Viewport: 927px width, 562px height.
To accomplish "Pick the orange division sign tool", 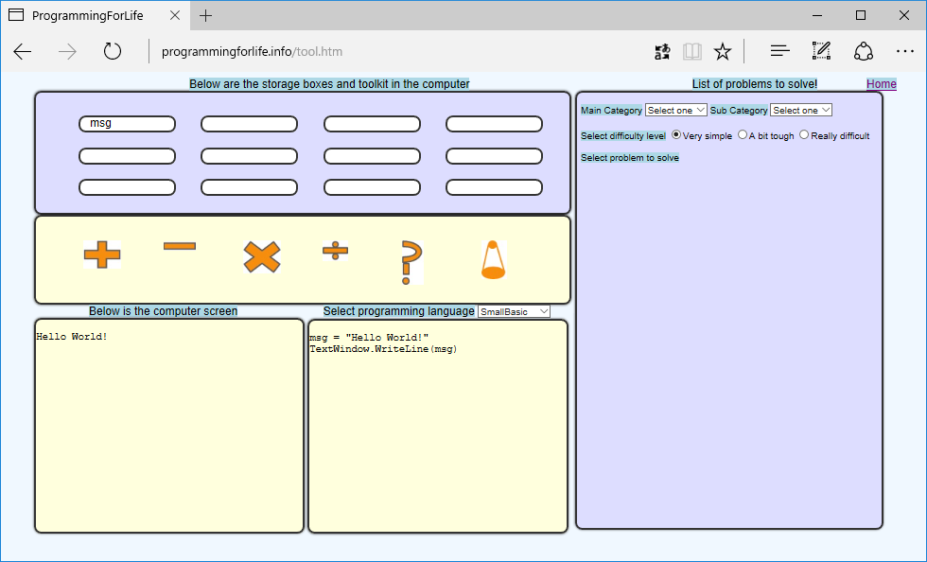I will tap(335, 251).
